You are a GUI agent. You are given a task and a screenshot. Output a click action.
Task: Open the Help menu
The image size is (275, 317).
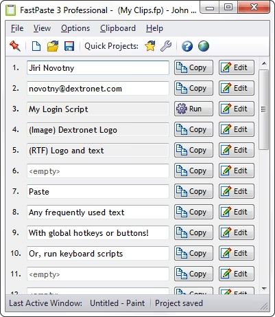click(x=154, y=28)
